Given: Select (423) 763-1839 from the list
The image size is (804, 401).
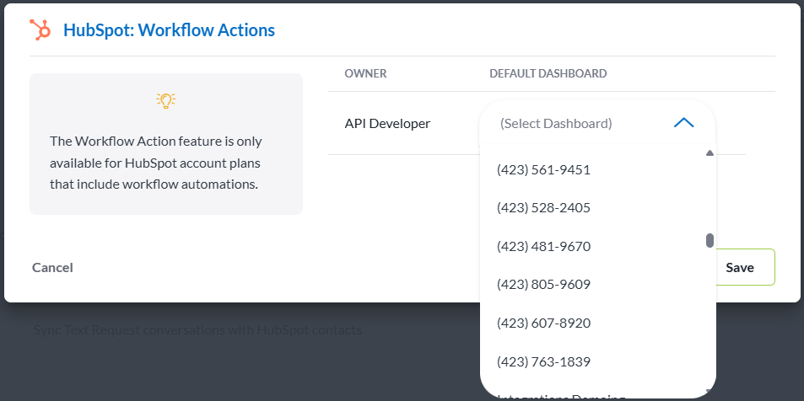Looking at the screenshot, I should [x=543, y=361].
